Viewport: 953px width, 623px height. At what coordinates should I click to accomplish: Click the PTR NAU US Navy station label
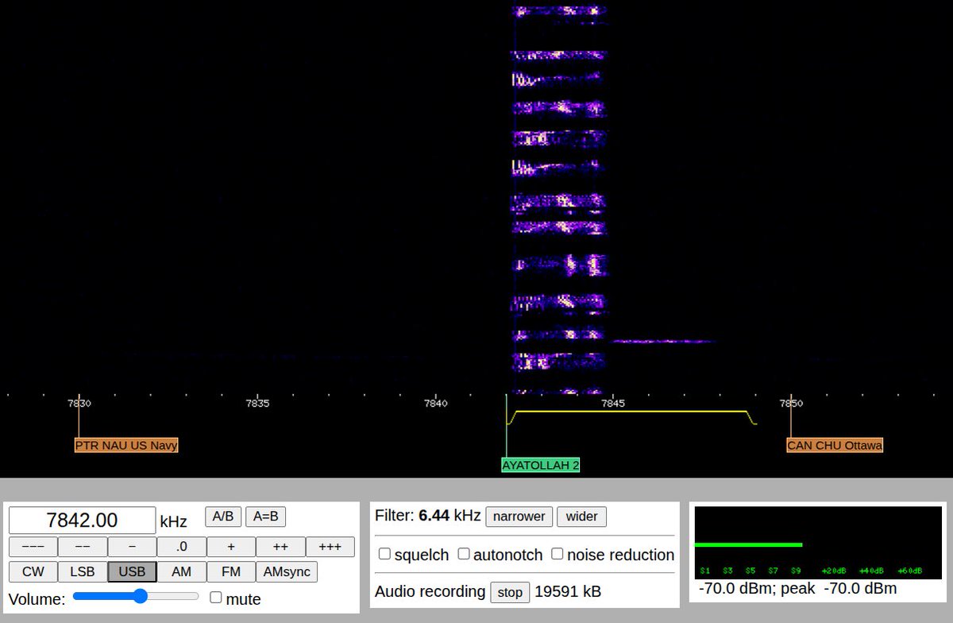pos(126,446)
